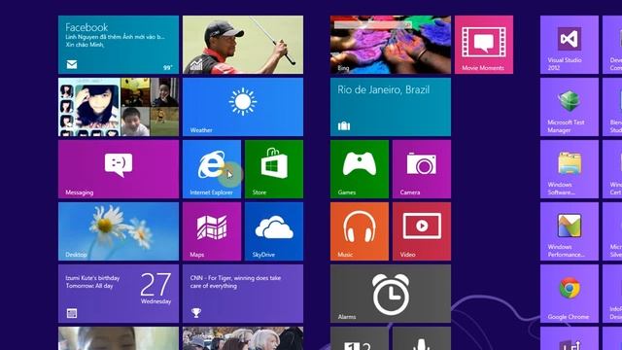Open the Music tile
The width and height of the screenshot is (622, 350).
pyautogui.click(x=360, y=231)
